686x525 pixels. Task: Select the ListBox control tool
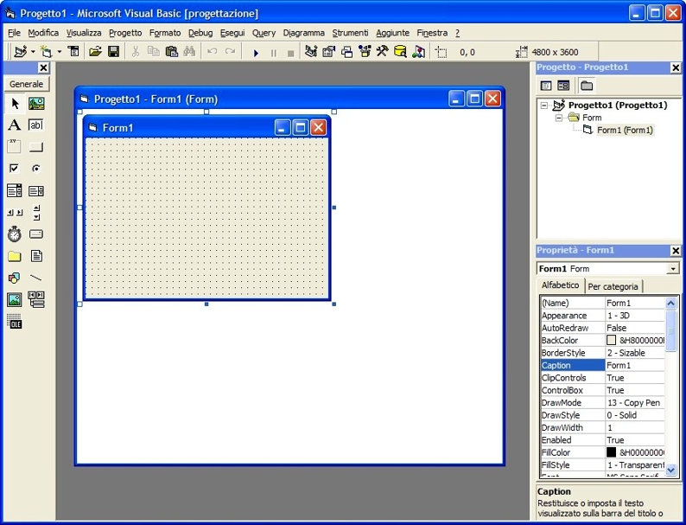(36, 190)
